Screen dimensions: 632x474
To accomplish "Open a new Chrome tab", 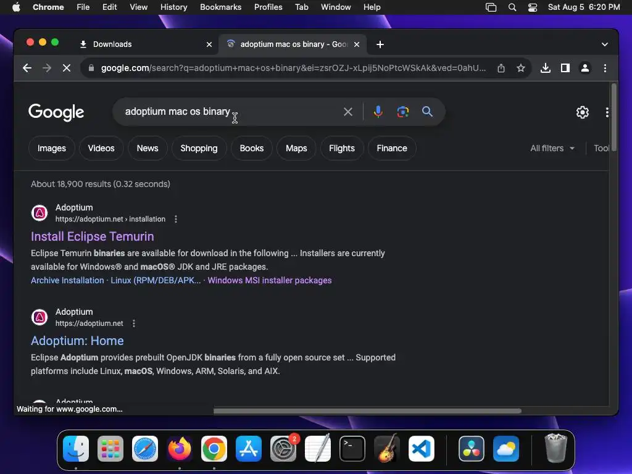I will [380, 44].
